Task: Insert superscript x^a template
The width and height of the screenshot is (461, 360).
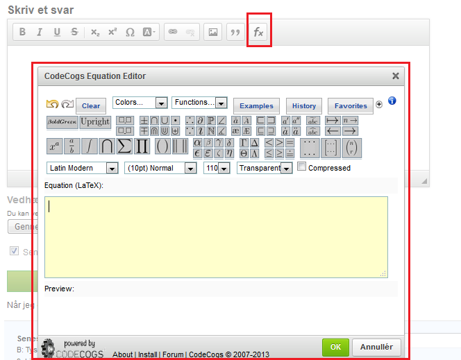Action: [54, 146]
